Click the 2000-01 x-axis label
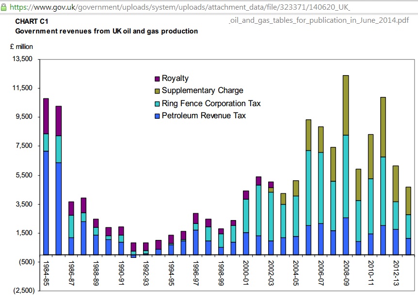 point(246,273)
